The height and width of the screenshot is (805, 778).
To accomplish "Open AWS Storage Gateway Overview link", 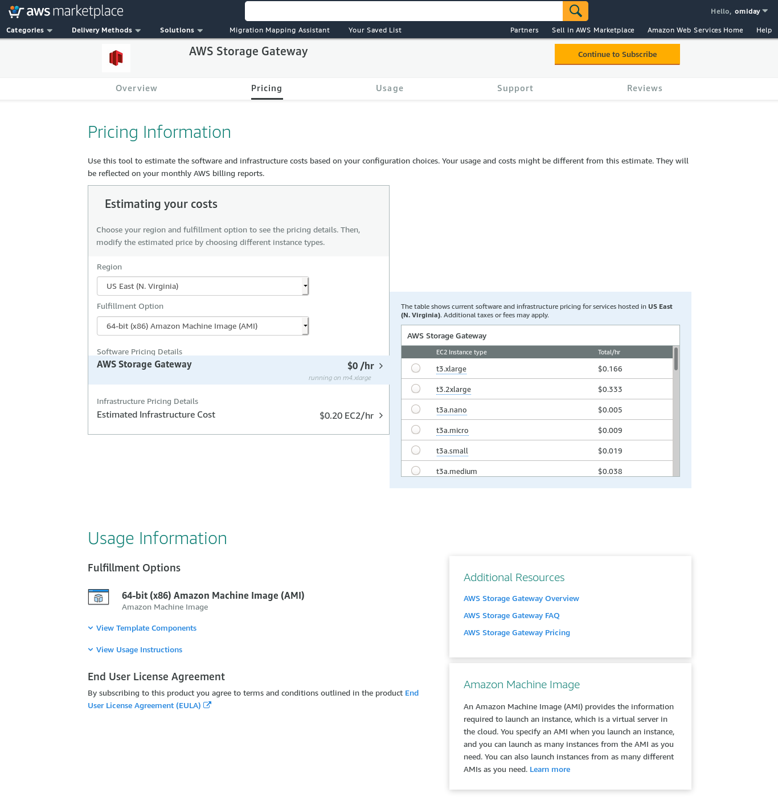I will tap(521, 598).
